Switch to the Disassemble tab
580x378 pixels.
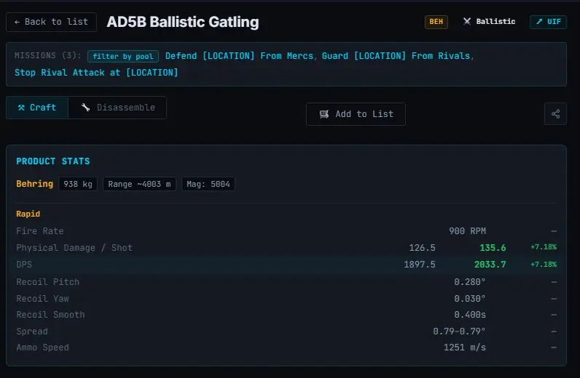tap(117, 108)
